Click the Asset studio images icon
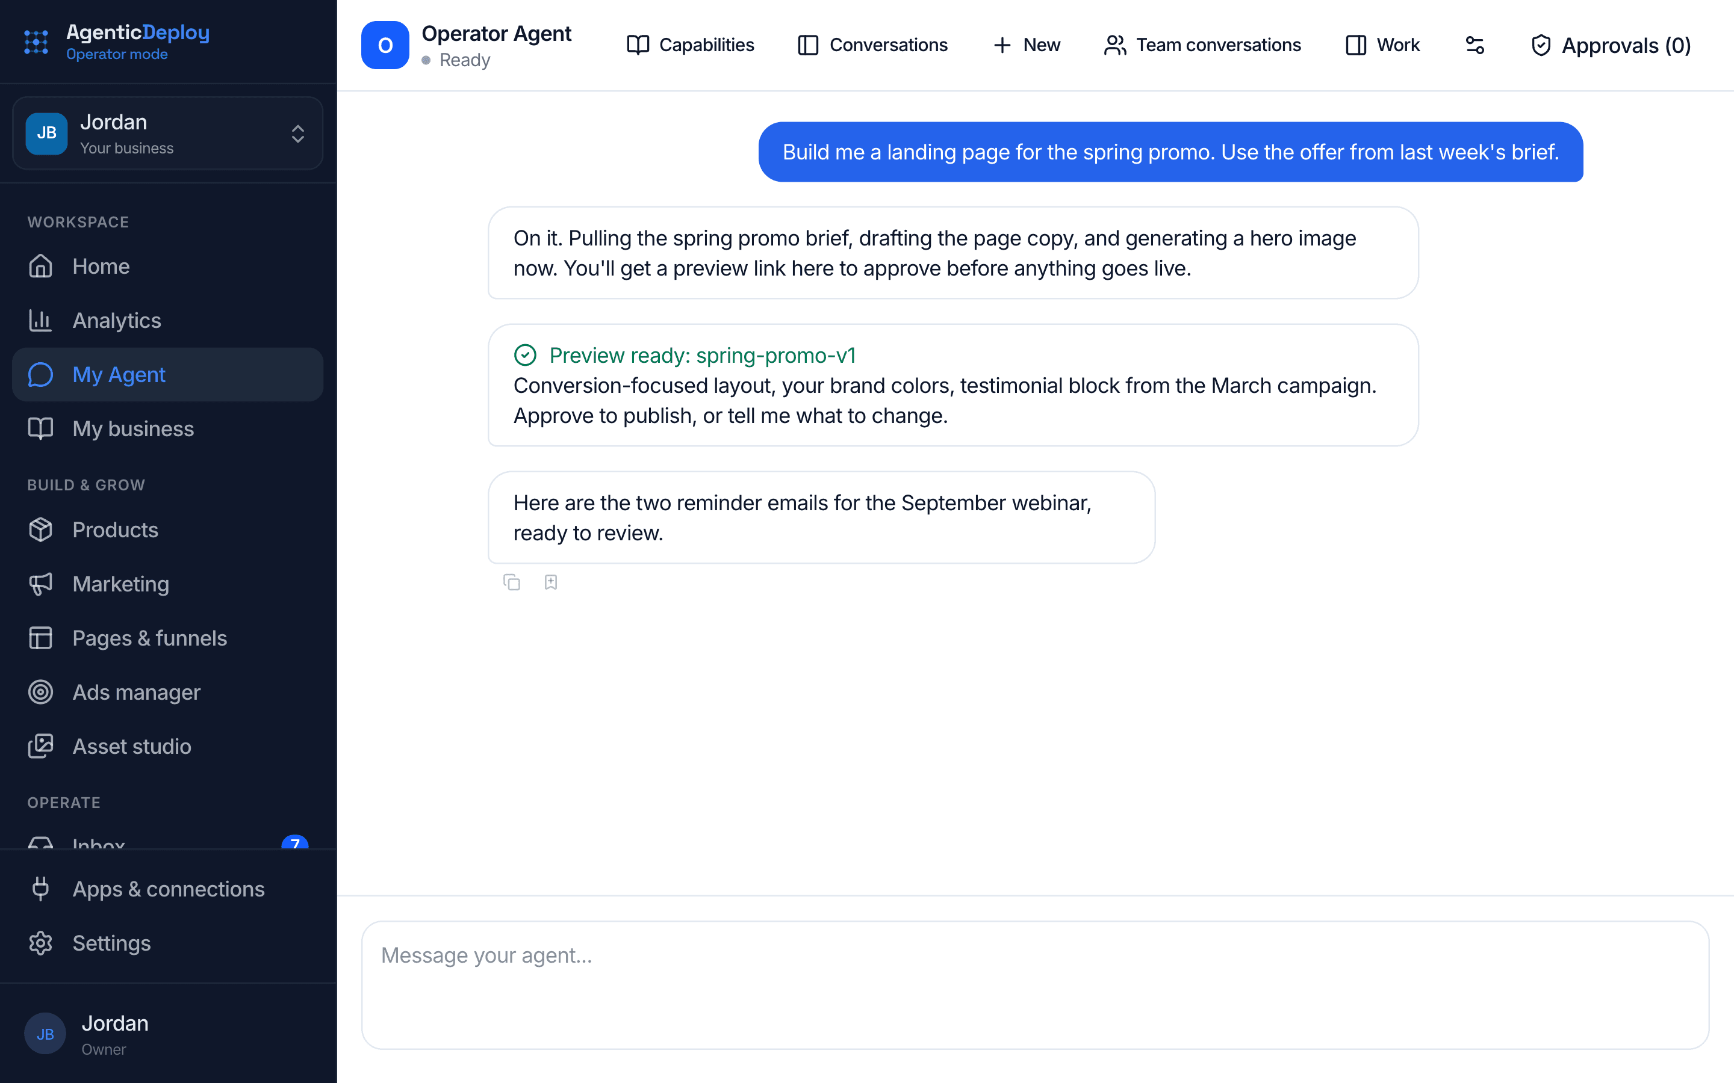Viewport: 1734px width, 1083px height. (41, 746)
